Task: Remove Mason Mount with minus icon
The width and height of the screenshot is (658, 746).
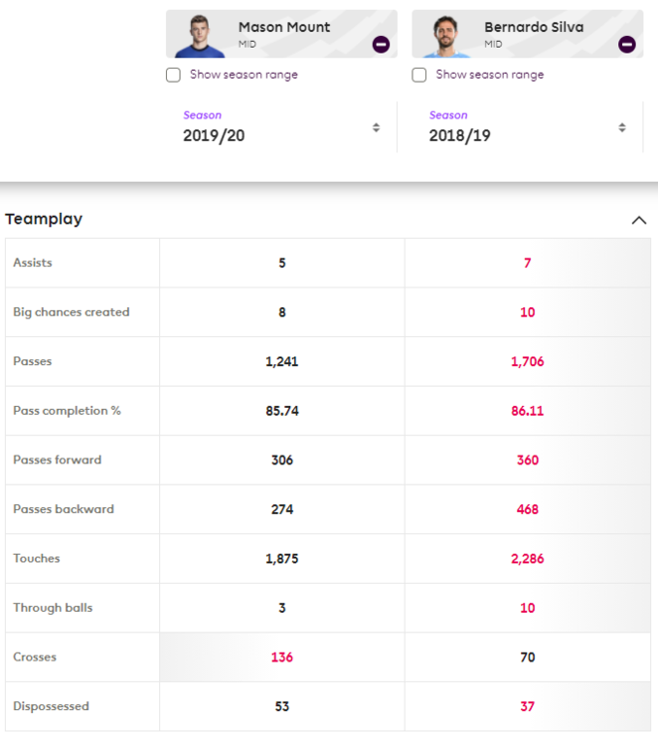Action: [381, 44]
